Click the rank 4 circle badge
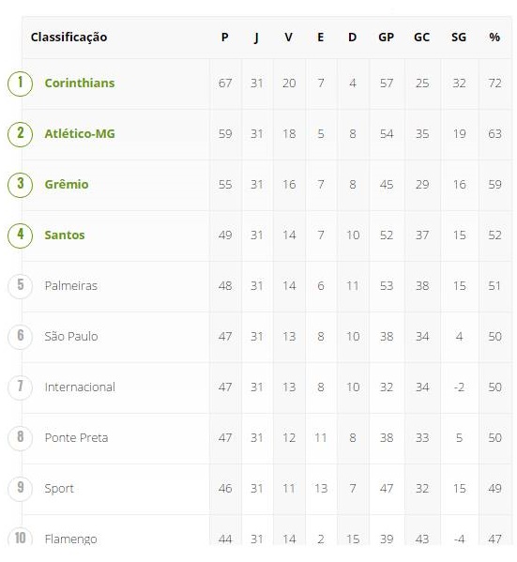The width and height of the screenshot is (517, 562). coord(20,235)
